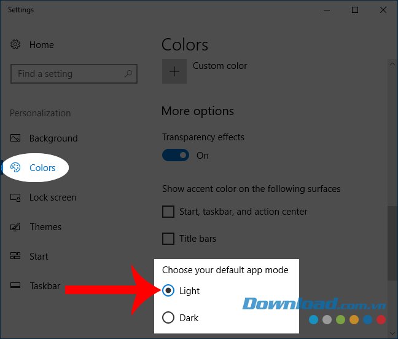Turn off the Transparency effects switch
398x339 pixels.
tap(176, 155)
